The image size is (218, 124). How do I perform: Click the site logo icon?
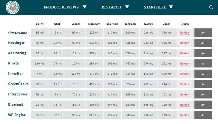point(13,7)
